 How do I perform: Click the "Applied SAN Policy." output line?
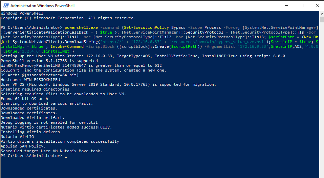point(22,146)
